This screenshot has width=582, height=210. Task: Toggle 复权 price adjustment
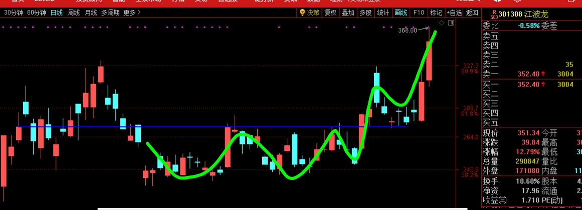point(330,12)
